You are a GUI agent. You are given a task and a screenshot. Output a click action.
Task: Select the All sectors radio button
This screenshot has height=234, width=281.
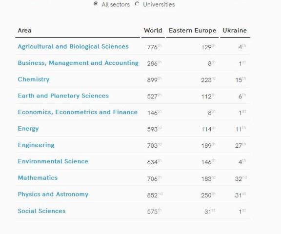click(x=96, y=4)
